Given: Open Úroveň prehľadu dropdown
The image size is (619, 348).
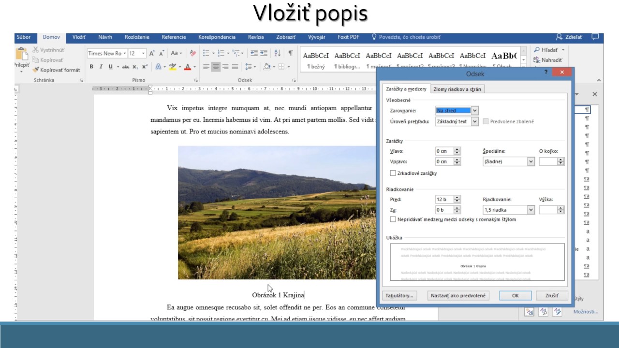Looking at the screenshot, I should pos(475,121).
